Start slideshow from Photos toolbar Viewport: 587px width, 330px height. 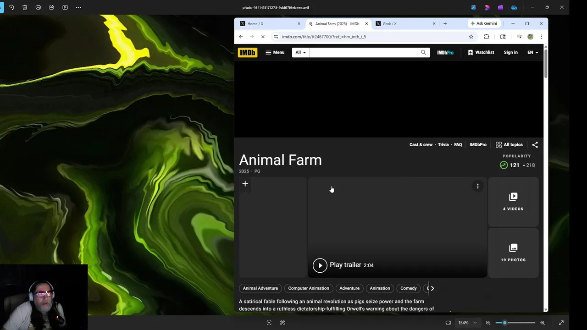point(65,7)
